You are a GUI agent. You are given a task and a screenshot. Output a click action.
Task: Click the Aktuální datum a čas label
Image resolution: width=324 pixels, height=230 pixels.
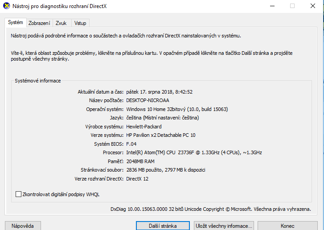point(100,92)
